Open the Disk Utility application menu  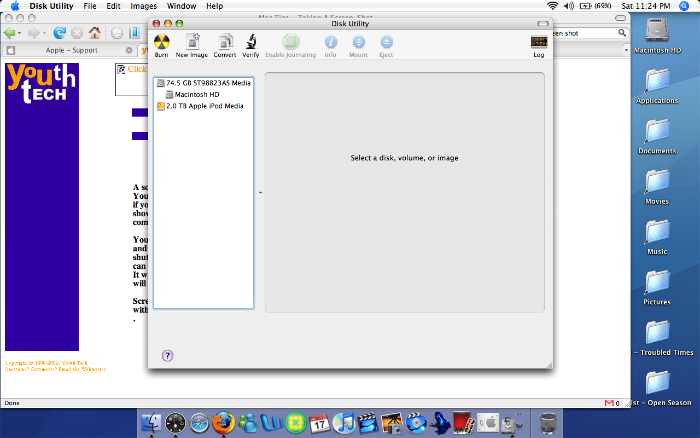click(x=51, y=6)
